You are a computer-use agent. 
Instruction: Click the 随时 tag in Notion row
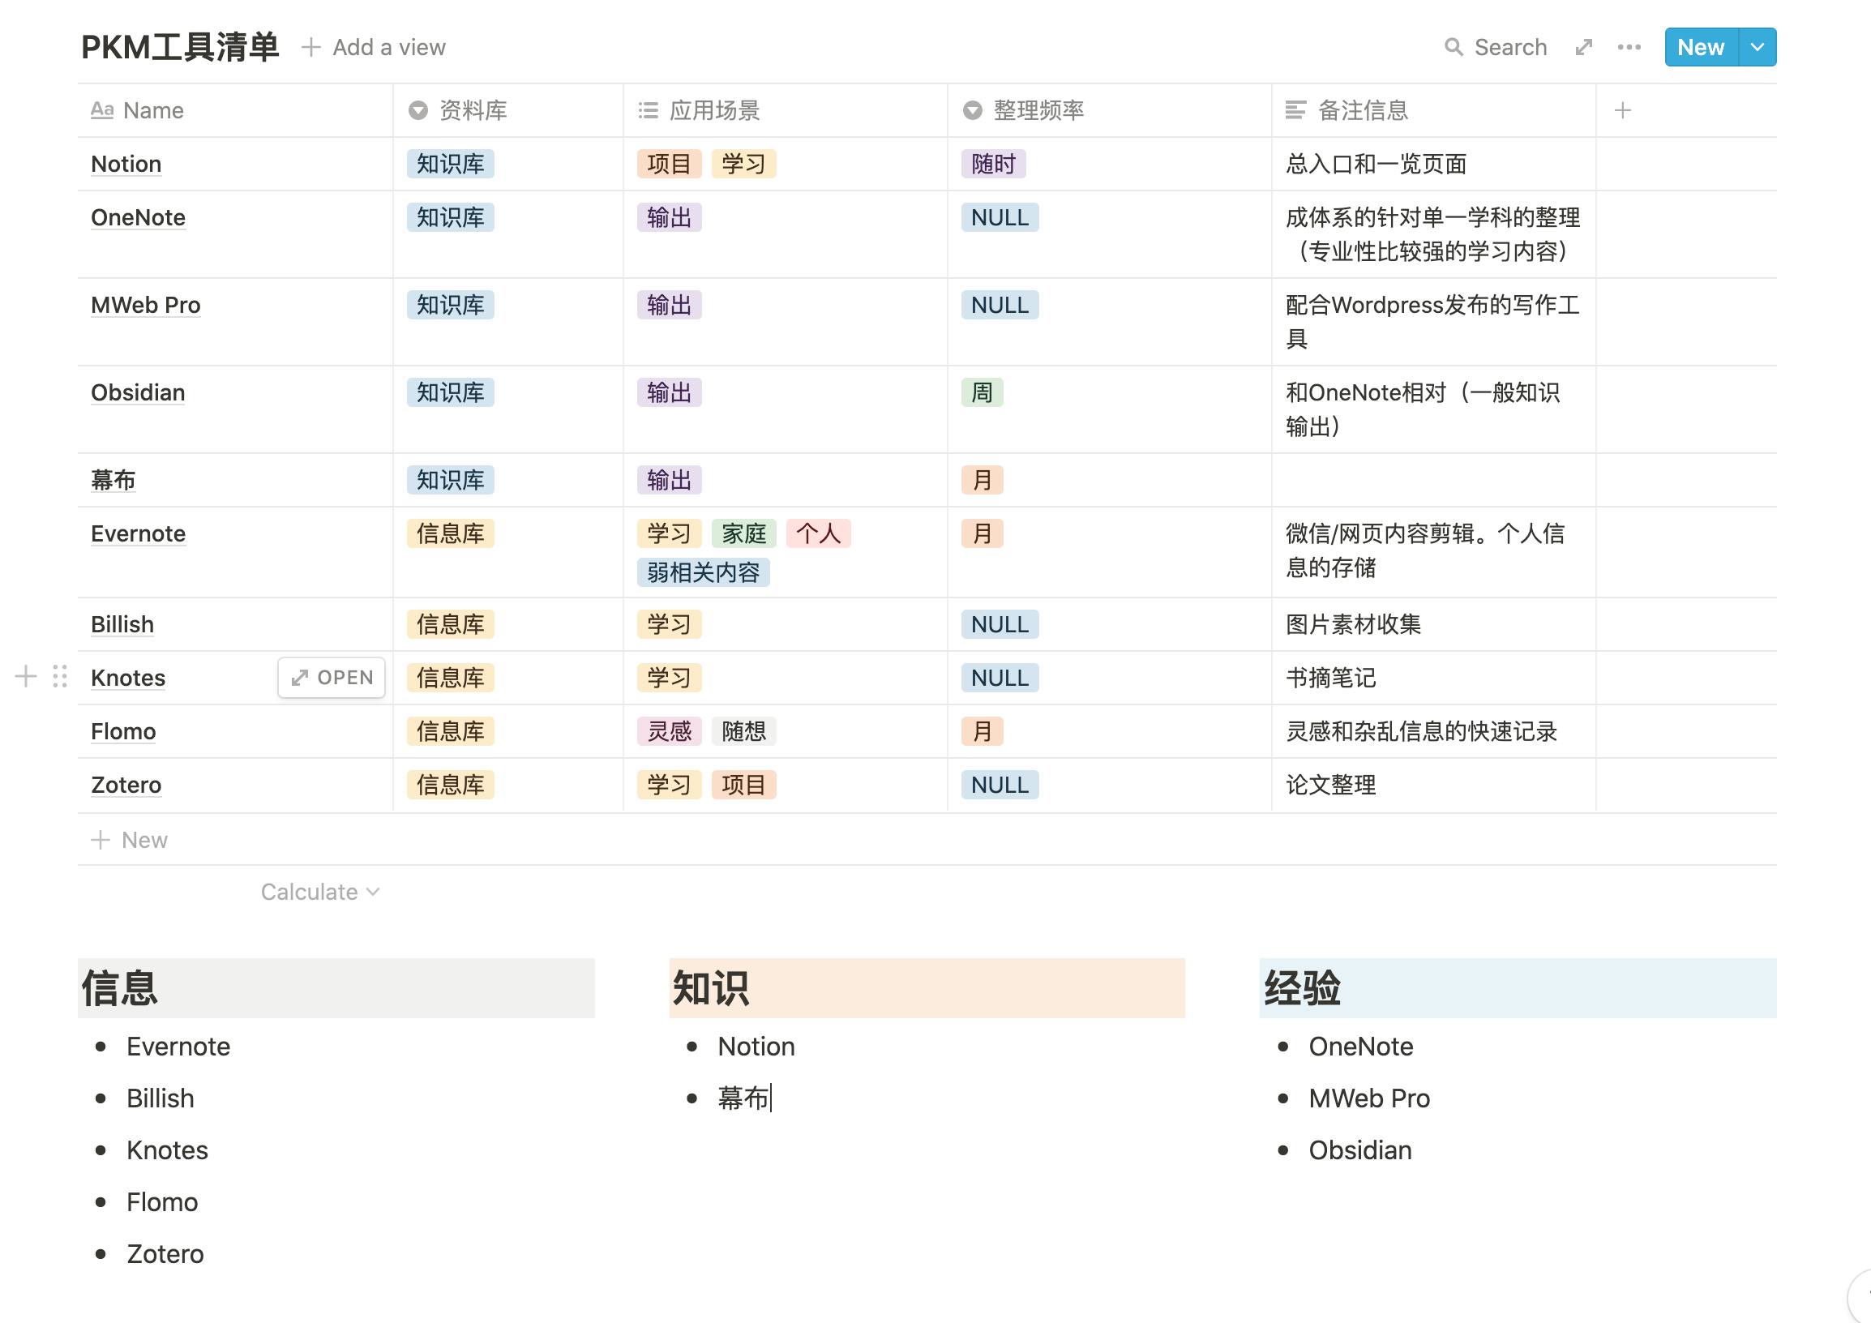(x=993, y=164)
